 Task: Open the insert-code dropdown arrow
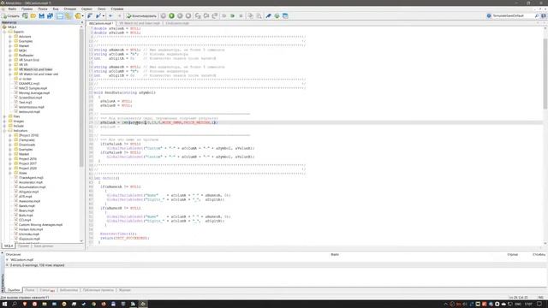pyautogui.click(x=104, y=16)
